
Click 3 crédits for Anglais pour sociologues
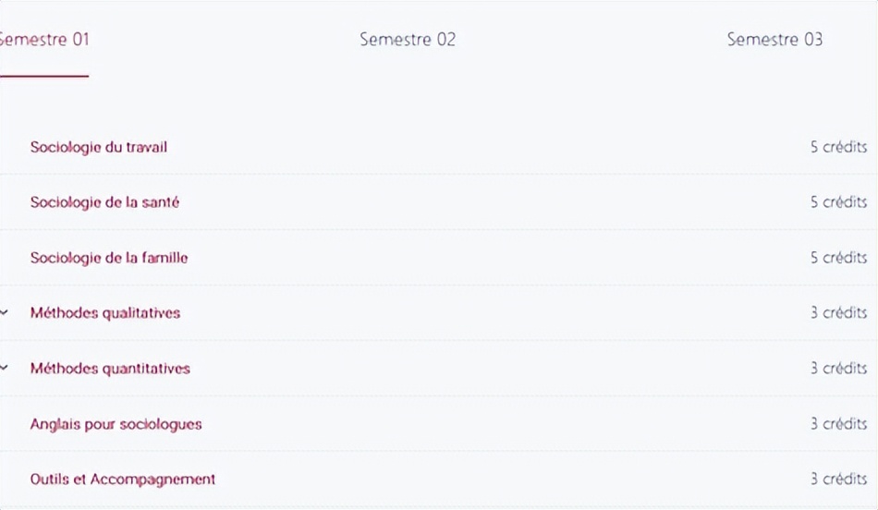[x=838, y=423]
